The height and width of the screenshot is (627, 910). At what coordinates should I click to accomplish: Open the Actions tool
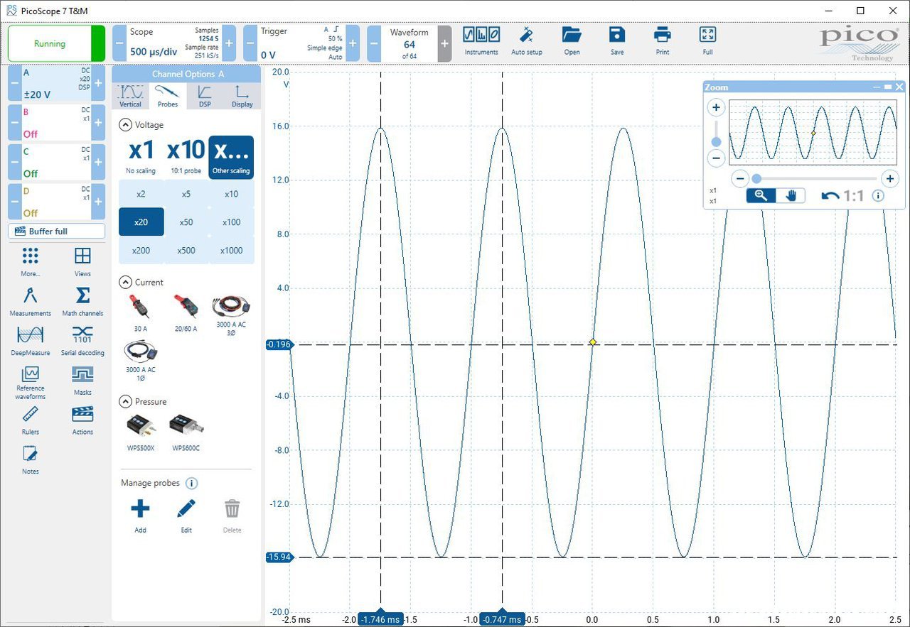coord(82,420)
